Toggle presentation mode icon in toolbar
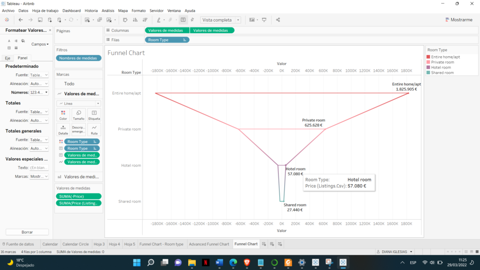The image size is (480, 270). pos(264,20)
